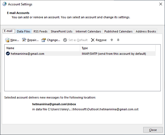Switch to SharePoint Lists tab
Viewport: 165px width, 135px height.
pyautogui.click(x=61, y=31)
